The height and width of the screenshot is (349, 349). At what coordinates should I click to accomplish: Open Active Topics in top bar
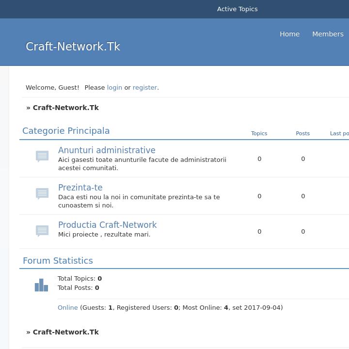(237, 9)
